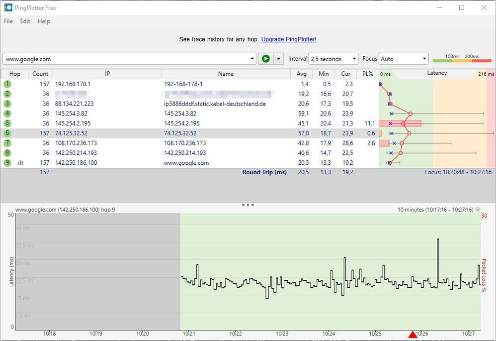Open the File menu
Image resolution: width=496 pixels, height=341 pixels.
pos(8,21)
